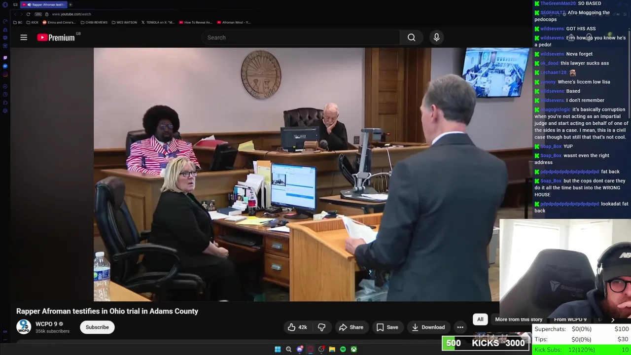Open Windows taskbar search
631x355 pixels.
coord(288,349)
